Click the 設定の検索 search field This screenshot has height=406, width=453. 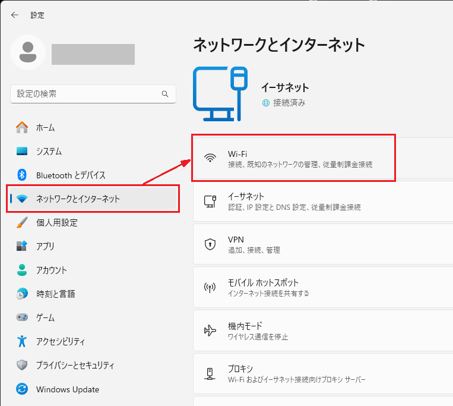[x=93, y=94]
